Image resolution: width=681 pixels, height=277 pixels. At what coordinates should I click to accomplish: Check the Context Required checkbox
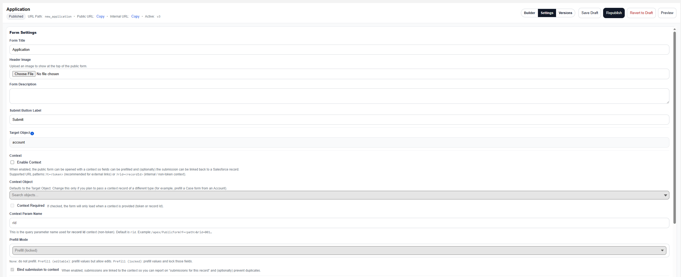click(x=12, y=205)
